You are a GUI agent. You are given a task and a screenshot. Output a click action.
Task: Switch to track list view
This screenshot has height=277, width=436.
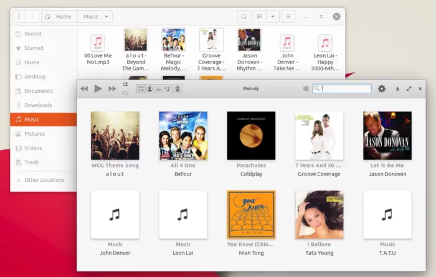point(158,88)
